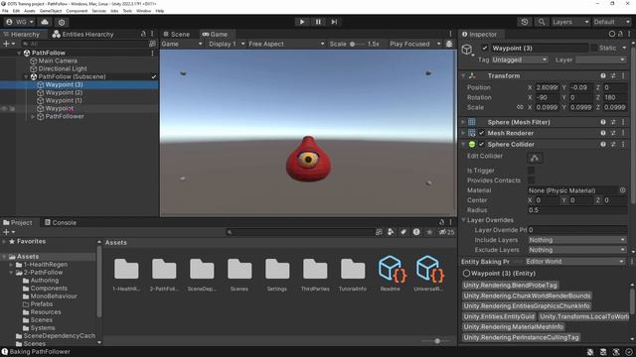Enable the Is Trigger checkbox
Screen dimensions: 636x357
(x=531, y=171)
